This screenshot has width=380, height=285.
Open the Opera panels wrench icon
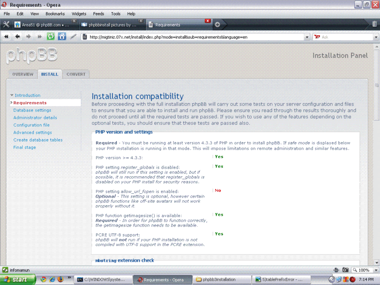(6, 24)
